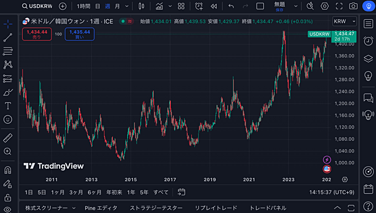Start bar replay with the rewind icon
The width and height of the screenshot is (376, 213).
click(213, 6)
